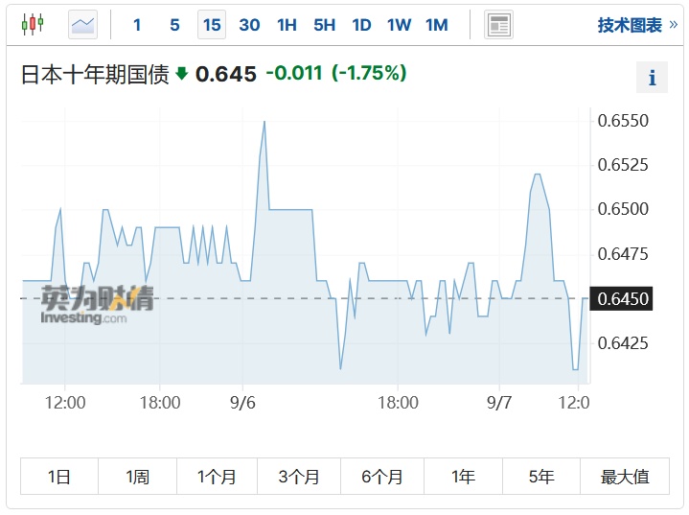Switch to candlestick chart view

[x=33, y=24]
